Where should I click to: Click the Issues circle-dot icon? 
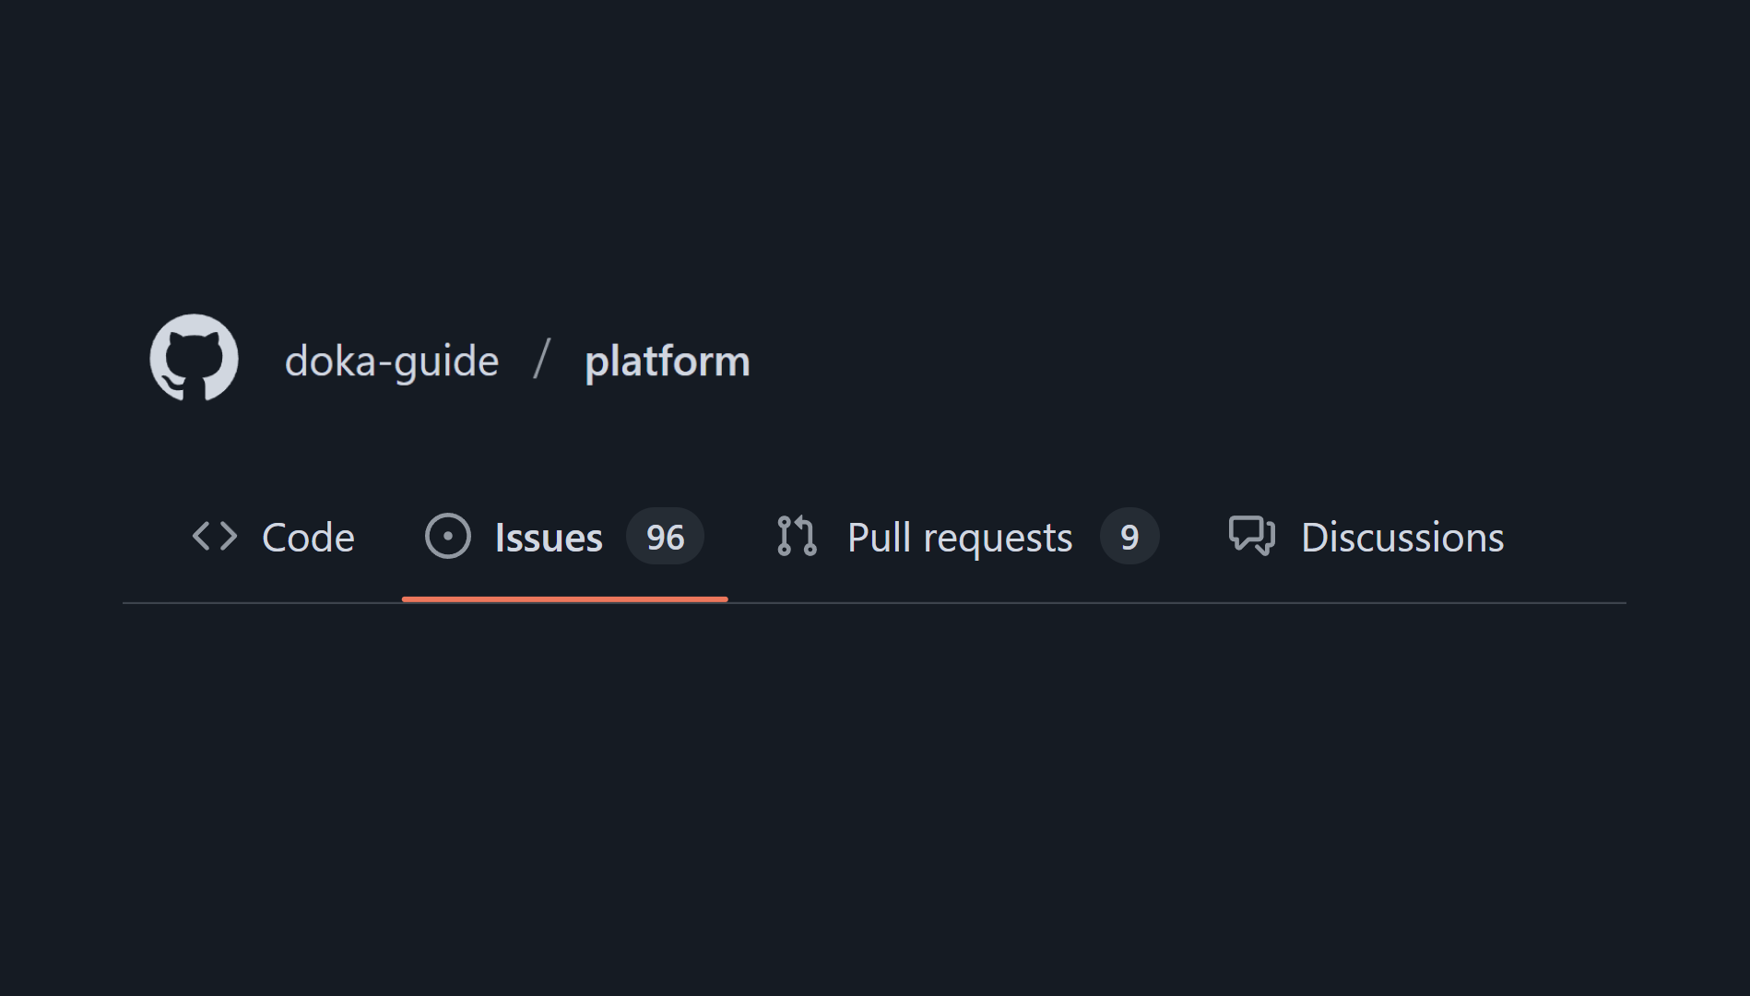448,537
